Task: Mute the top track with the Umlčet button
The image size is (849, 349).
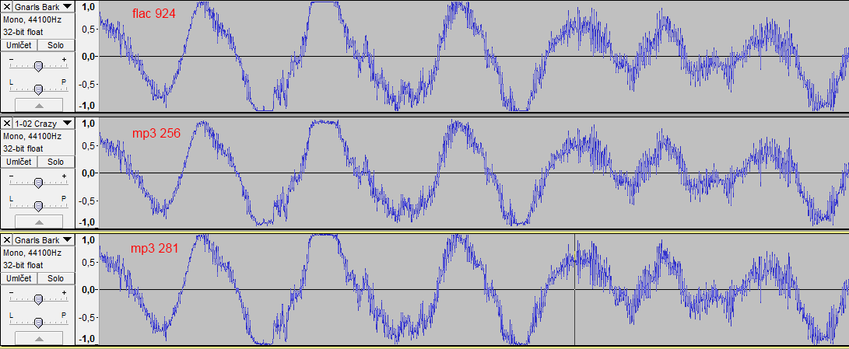Action: (19, 45)
